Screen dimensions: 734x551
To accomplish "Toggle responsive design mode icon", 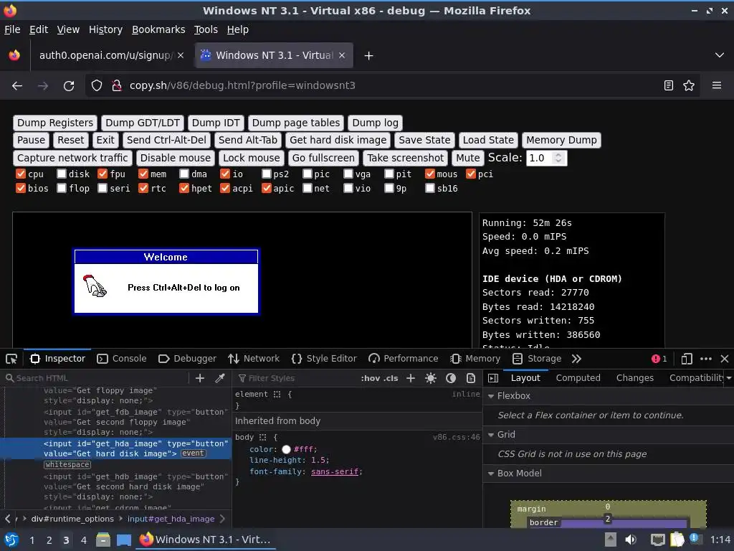I will coord(687,359).
